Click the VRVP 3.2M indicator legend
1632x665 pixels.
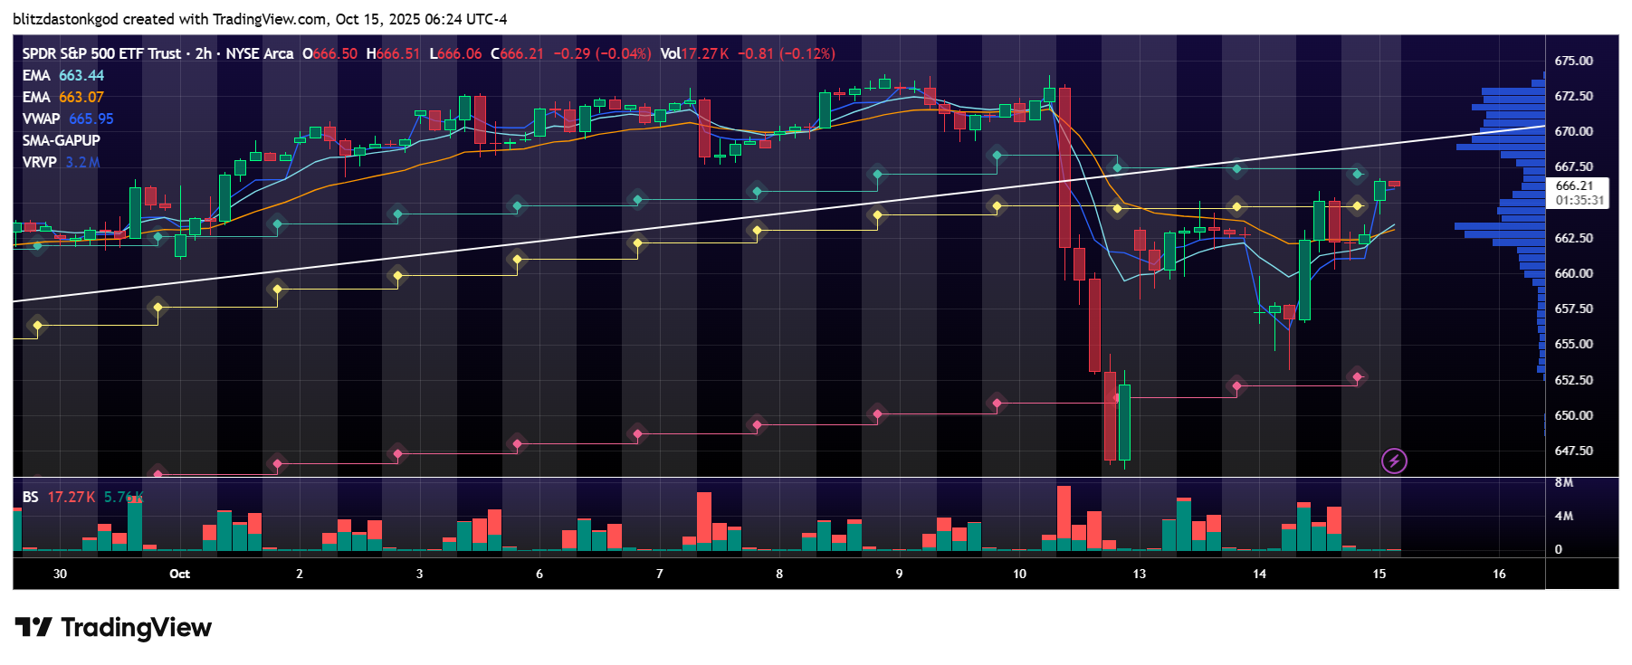(x=62, y=162)
